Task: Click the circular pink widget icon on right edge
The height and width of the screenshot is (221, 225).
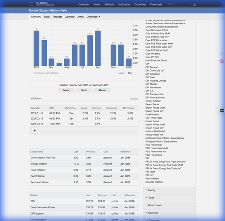Action: click(x=221, y=61)
